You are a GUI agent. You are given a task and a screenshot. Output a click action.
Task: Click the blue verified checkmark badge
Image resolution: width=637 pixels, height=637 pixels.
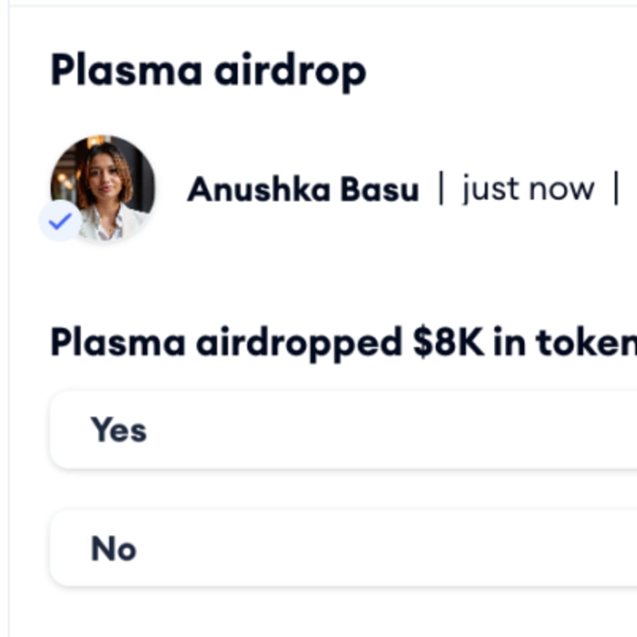point(60,221)
